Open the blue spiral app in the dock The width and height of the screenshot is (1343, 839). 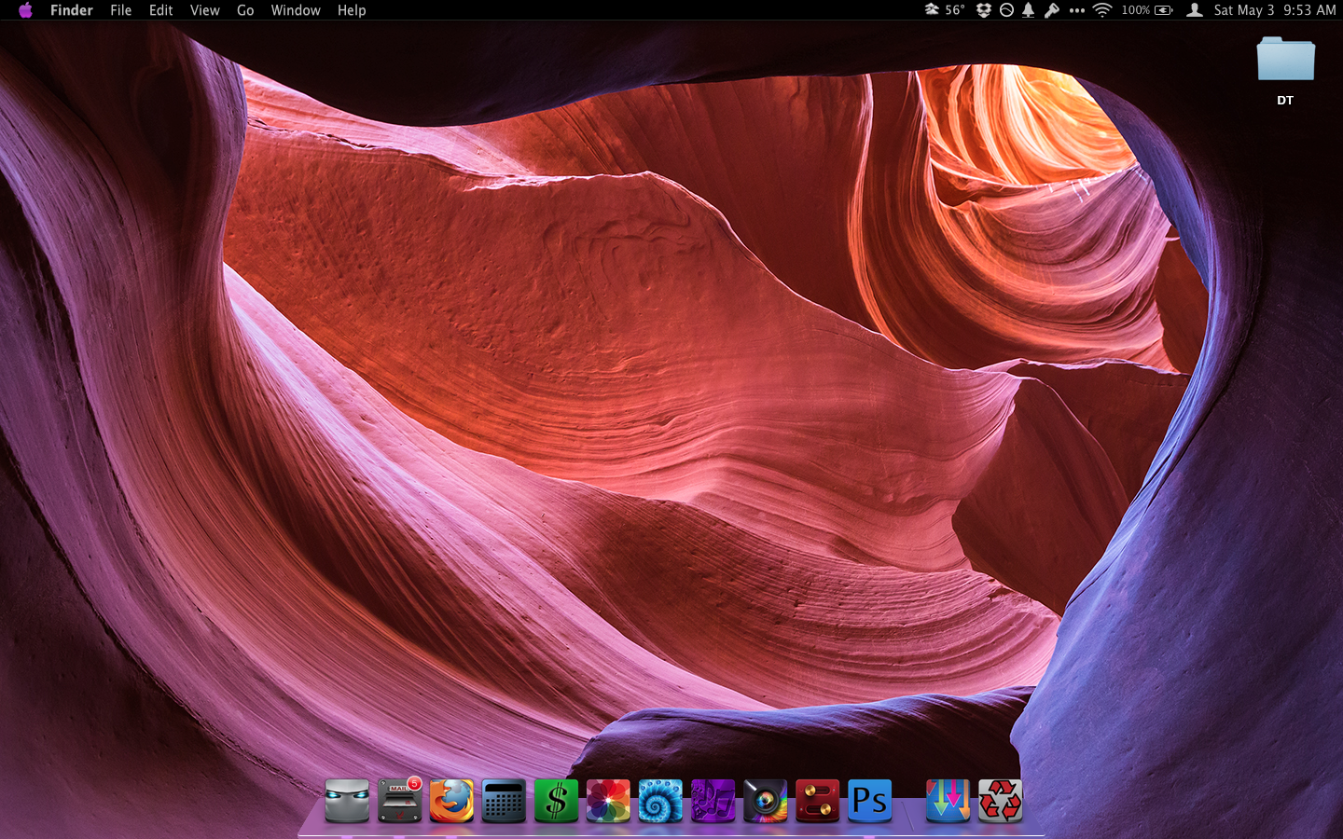tap(660, 801)
